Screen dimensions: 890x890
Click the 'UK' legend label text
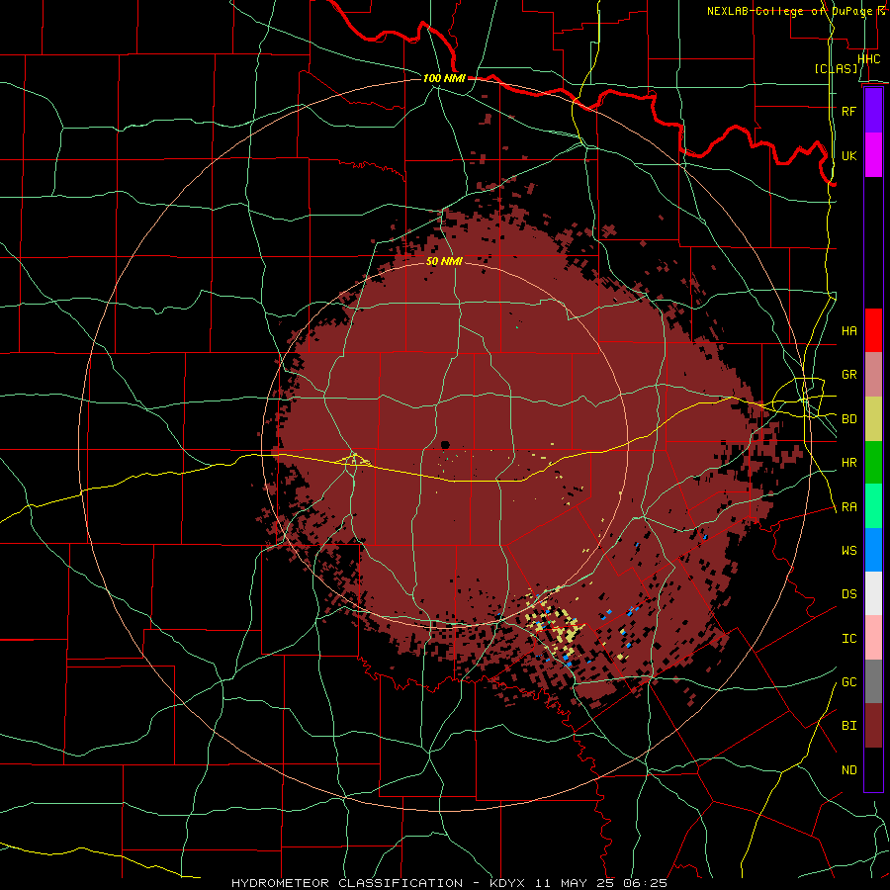pyautogui.click(x=848, y=155)
